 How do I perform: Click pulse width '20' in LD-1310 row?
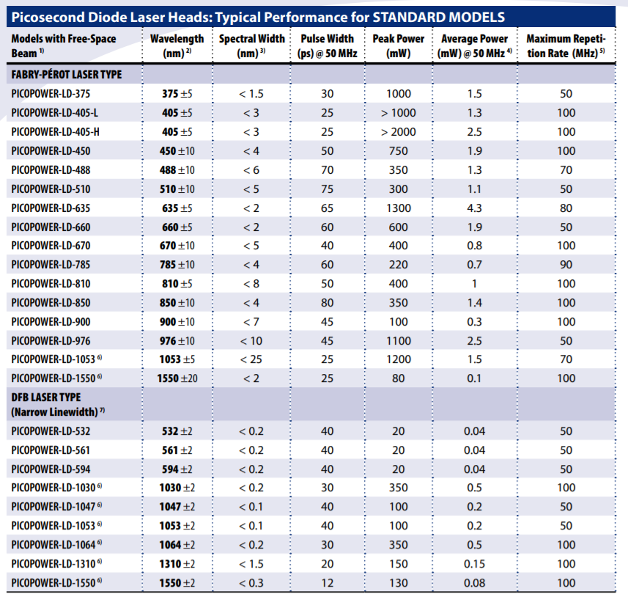coord(328,564)
